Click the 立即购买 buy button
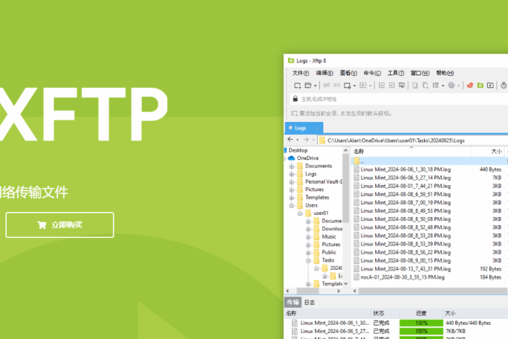 click(60, 225)
